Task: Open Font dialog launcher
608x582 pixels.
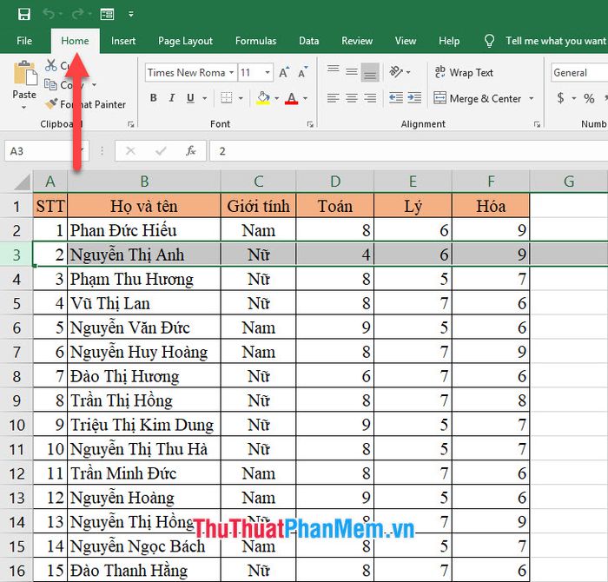Action: 310,124
